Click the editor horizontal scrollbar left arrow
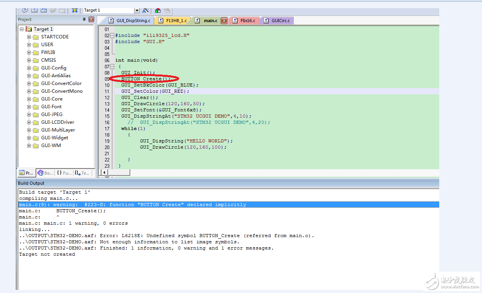The image size is (482, 293). click(x=104, y=172)
